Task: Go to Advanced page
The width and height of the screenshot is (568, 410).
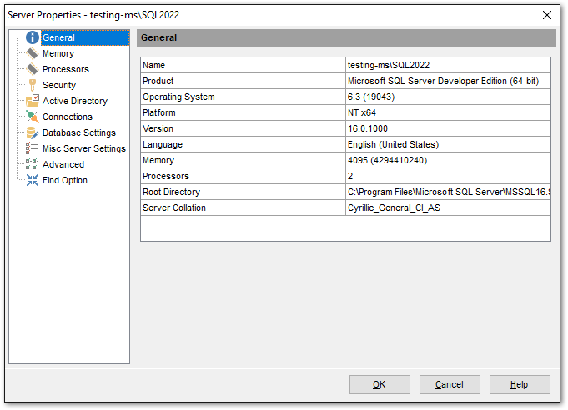Action: pos(63,164)
